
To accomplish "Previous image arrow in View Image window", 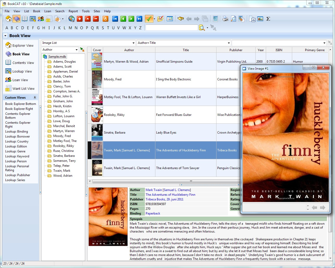I will click(x=314, y=208).
